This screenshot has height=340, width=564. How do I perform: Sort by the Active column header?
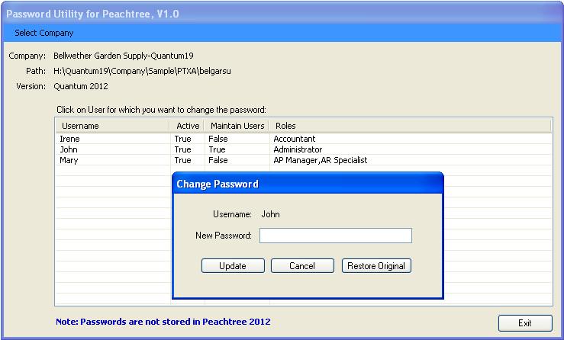[x=187, y=126]
